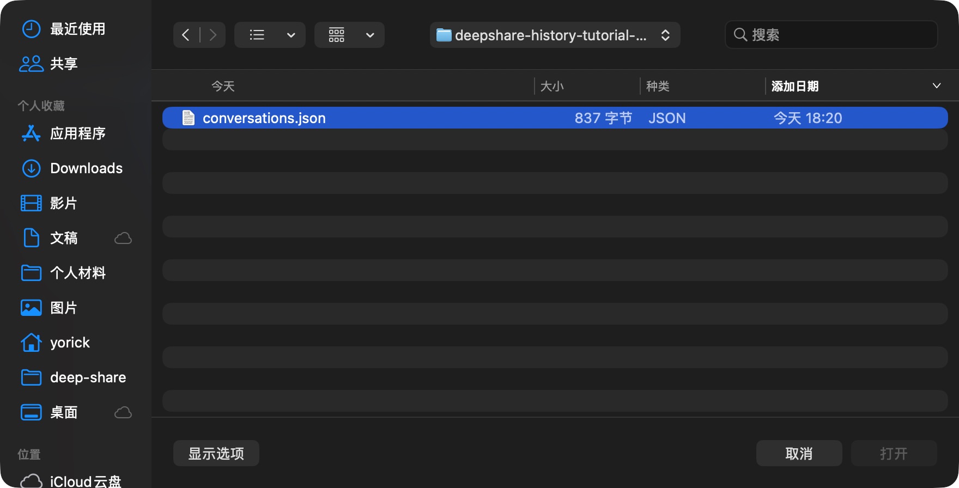This screenshot has width=959, height=488.
Task: Click the forward navigation arrow
Action: click(x=213, y=35)
